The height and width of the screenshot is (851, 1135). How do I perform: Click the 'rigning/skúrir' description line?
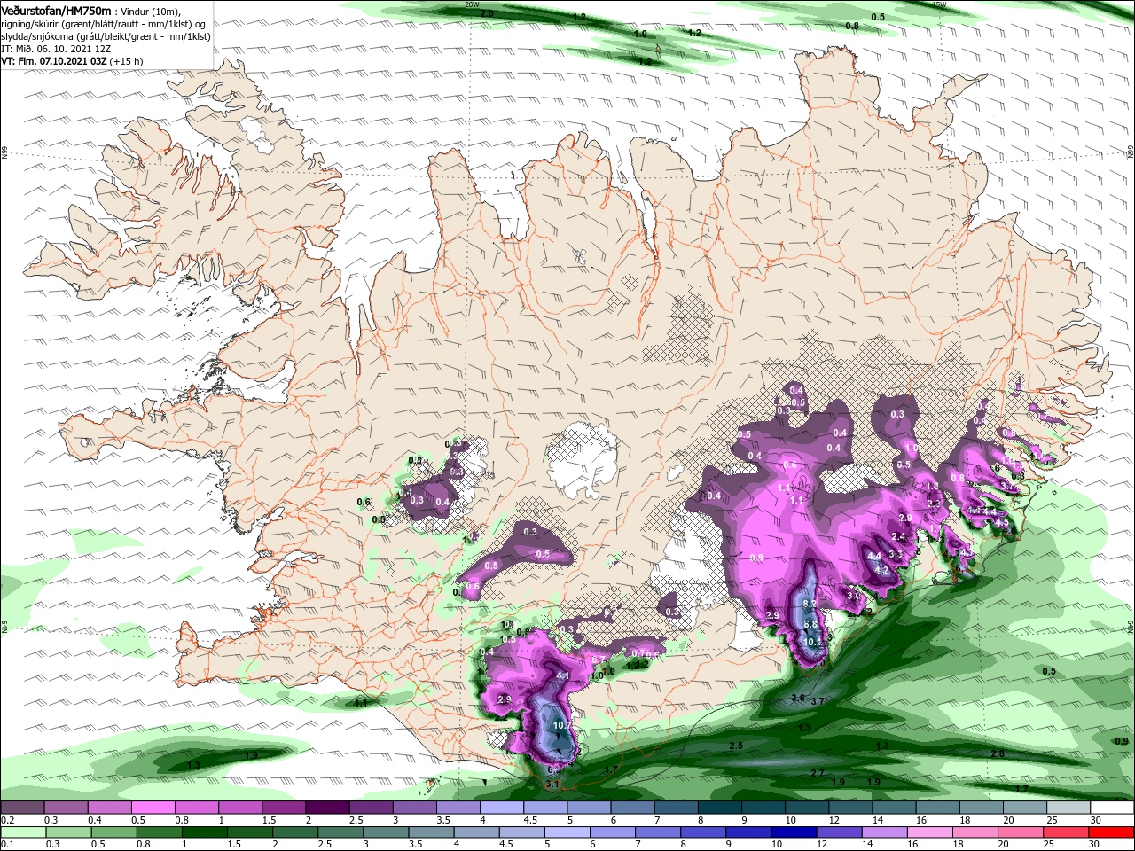coord(103,24)
